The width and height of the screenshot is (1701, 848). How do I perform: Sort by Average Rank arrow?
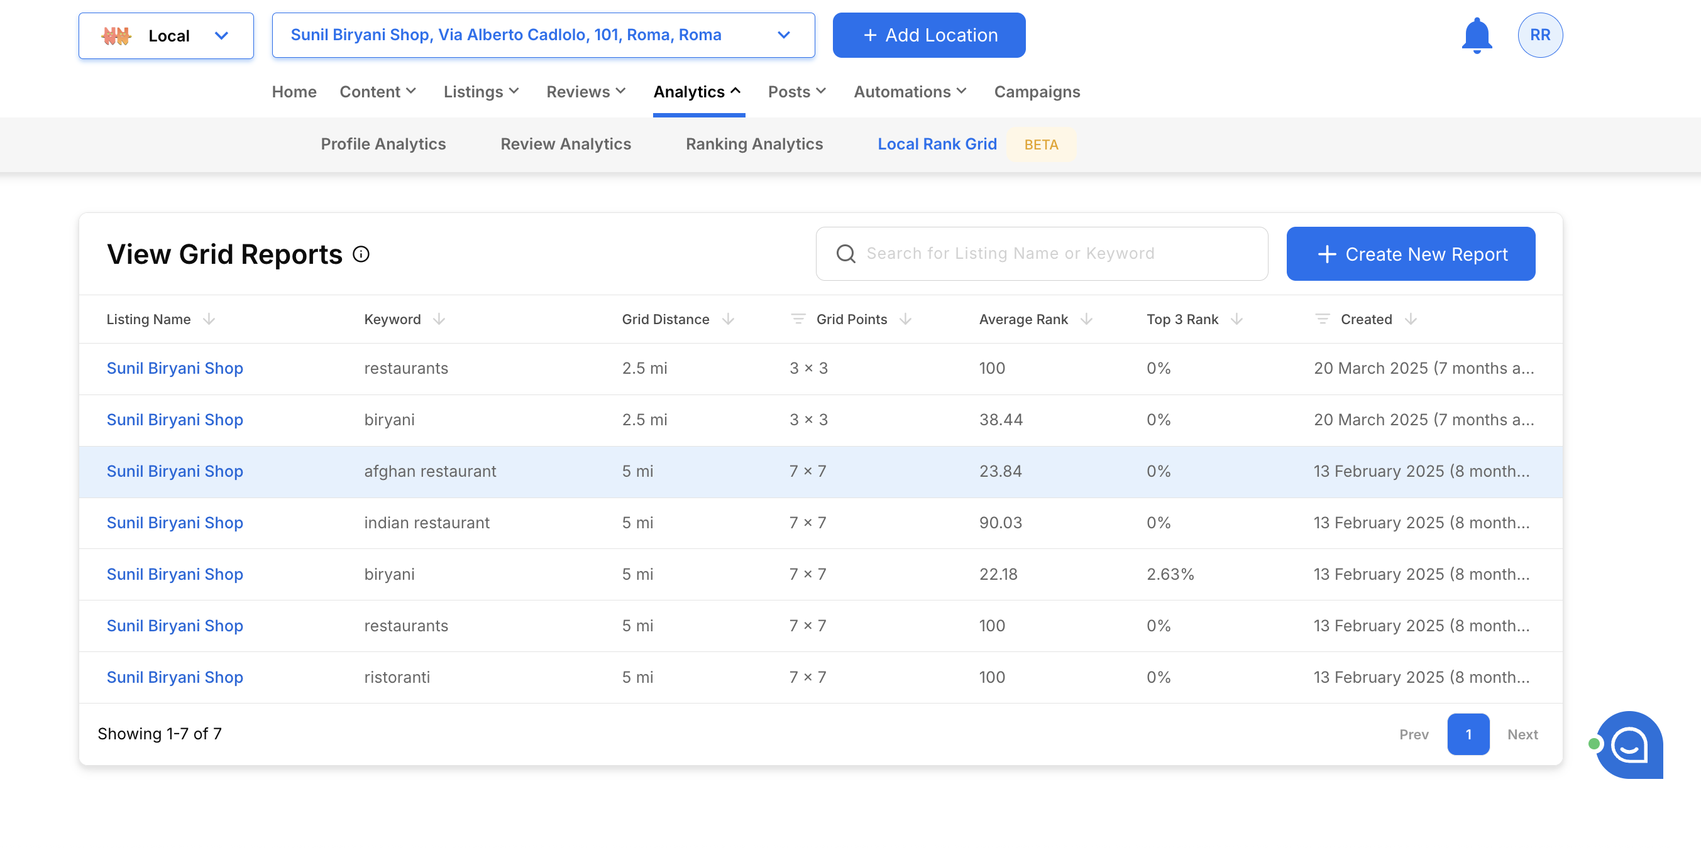[x=1086, y=319]
